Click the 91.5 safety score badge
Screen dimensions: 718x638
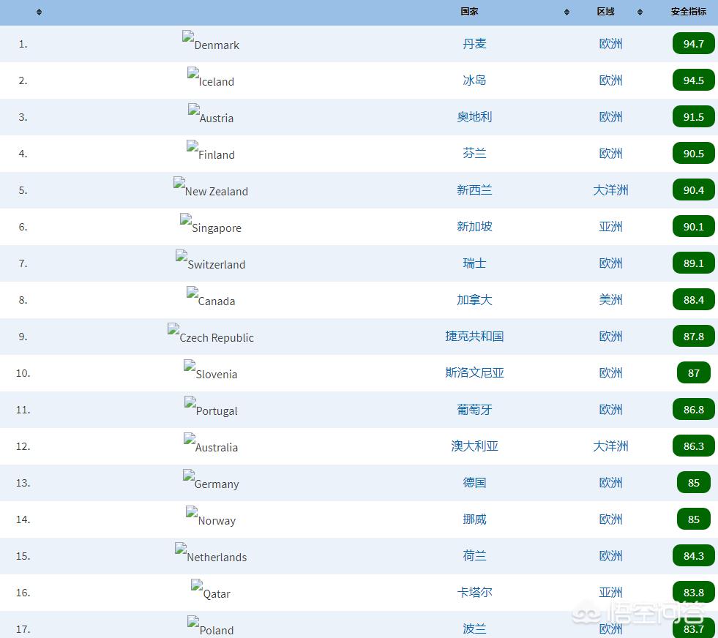coord(693,117)
